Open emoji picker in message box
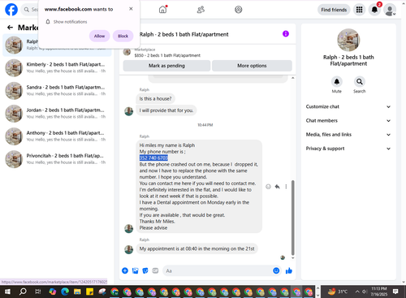406x298 pixels. 276,270
